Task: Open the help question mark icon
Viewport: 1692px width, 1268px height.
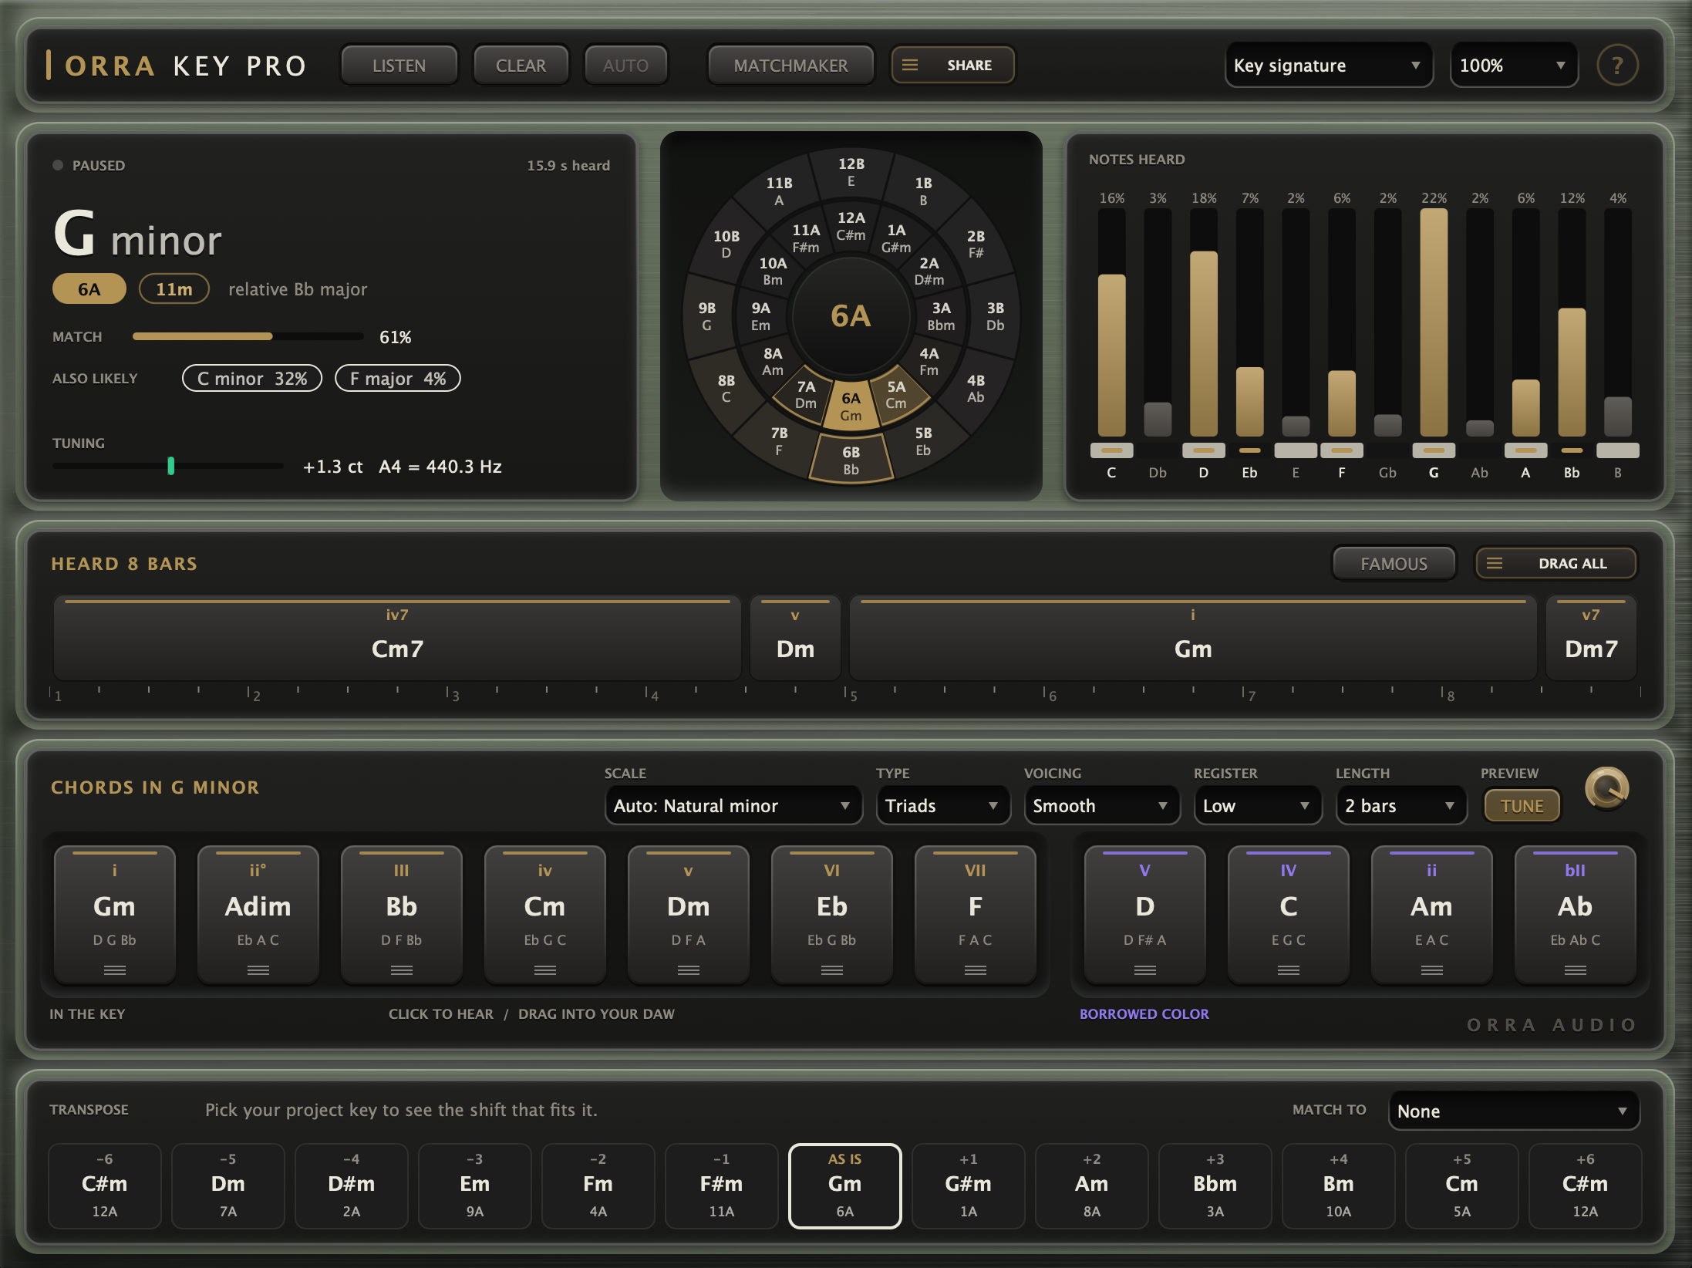Action: click(1617, 66)
